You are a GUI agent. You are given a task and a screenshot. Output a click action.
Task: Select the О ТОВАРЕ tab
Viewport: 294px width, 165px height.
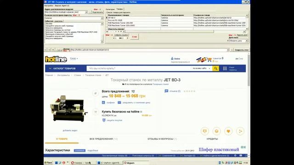click(62, 139)
